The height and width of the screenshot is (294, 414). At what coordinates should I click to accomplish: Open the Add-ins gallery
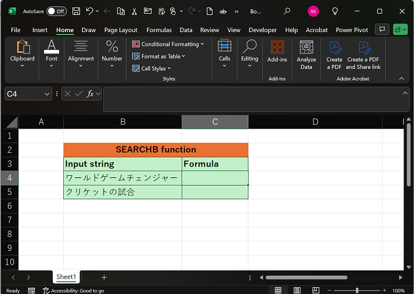(x=277, y=55)
